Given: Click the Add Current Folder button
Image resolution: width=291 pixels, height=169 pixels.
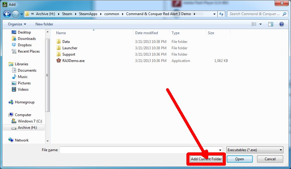Looking at the screenshot, I should point(206,159).
